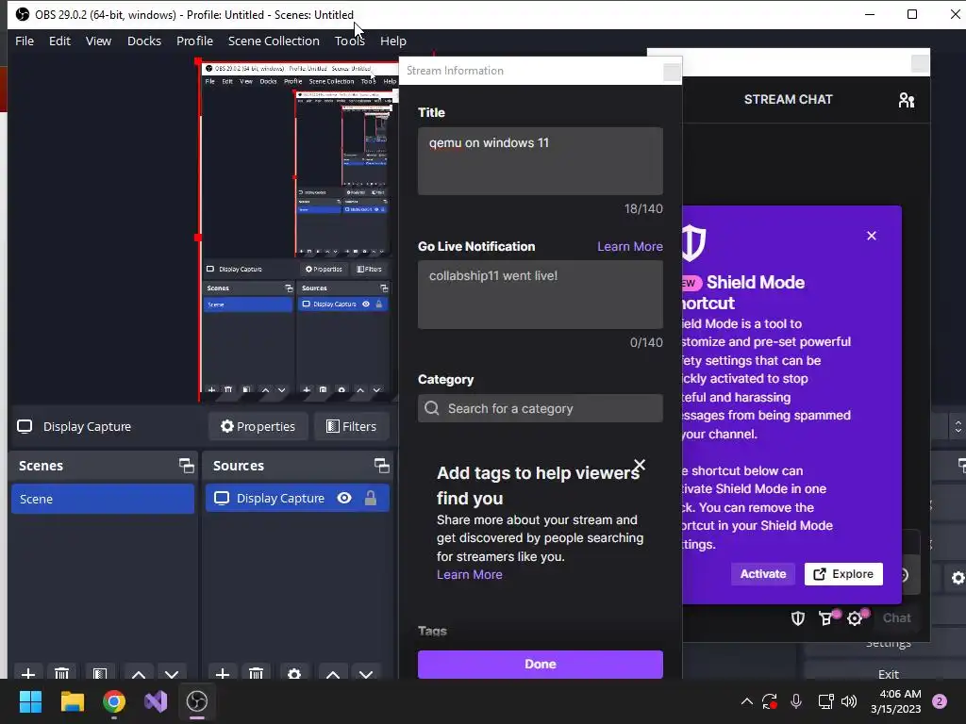Image resolution: width=966 pixels, height=724 pixels.
Task: Open the Docks menu
Action: click(144, 41)
